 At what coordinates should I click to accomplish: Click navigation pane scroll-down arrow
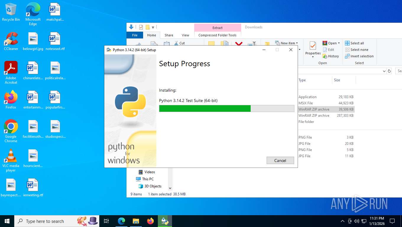tap(170, 188)
